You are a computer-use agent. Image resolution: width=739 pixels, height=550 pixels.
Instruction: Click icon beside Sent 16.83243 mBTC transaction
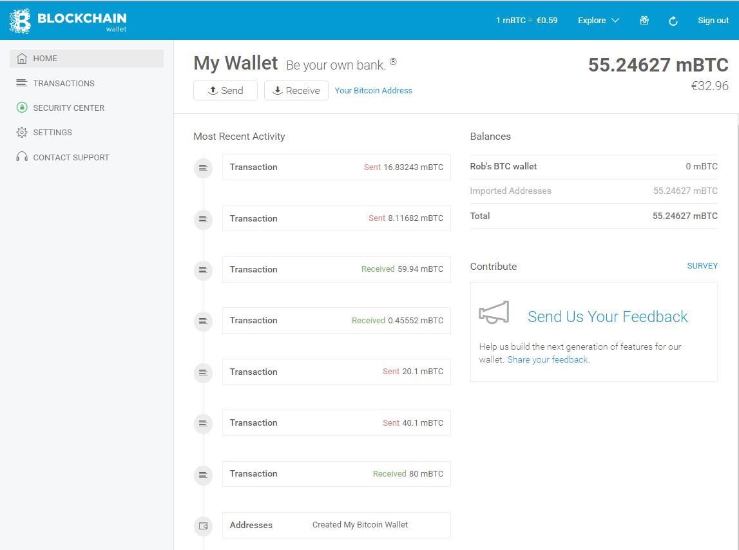(203, 168)
